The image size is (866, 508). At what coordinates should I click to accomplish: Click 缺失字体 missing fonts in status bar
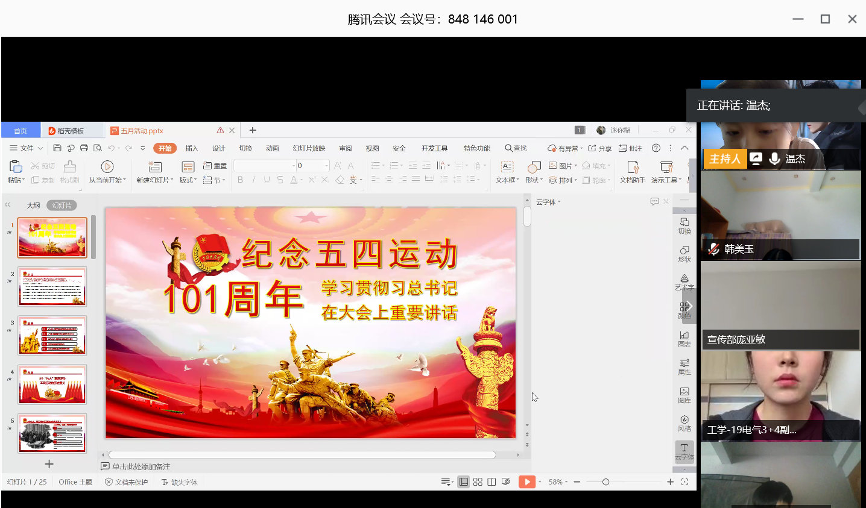pos(179,482)
